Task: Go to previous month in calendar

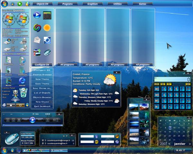Action: 169,144
